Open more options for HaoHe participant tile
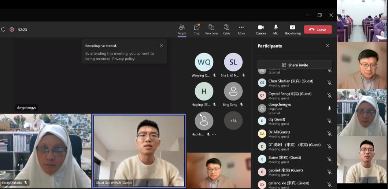 (x=214, y=134)
